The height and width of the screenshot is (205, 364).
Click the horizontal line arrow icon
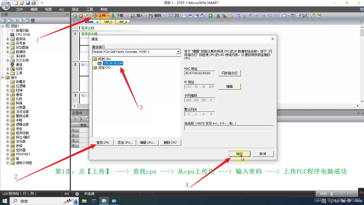pos(256,16)
